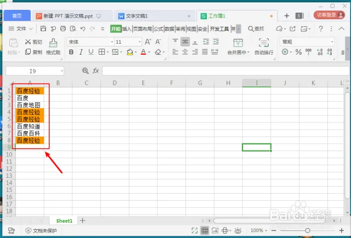Viewport: 351px width, 238px height.
Task: Decrease the indent level
Action: tap(206, 42)
